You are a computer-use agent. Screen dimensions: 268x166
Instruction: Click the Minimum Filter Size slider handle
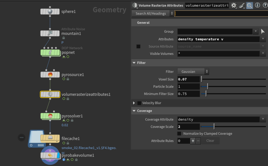coord(206,94)
